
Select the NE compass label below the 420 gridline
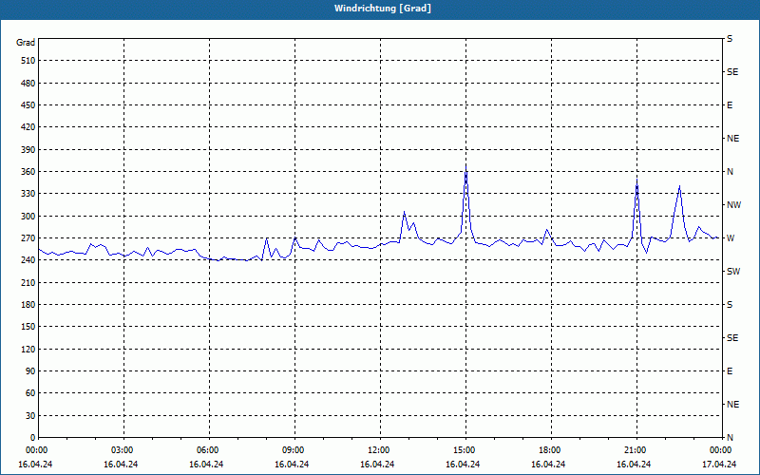(x=732, y=139)
